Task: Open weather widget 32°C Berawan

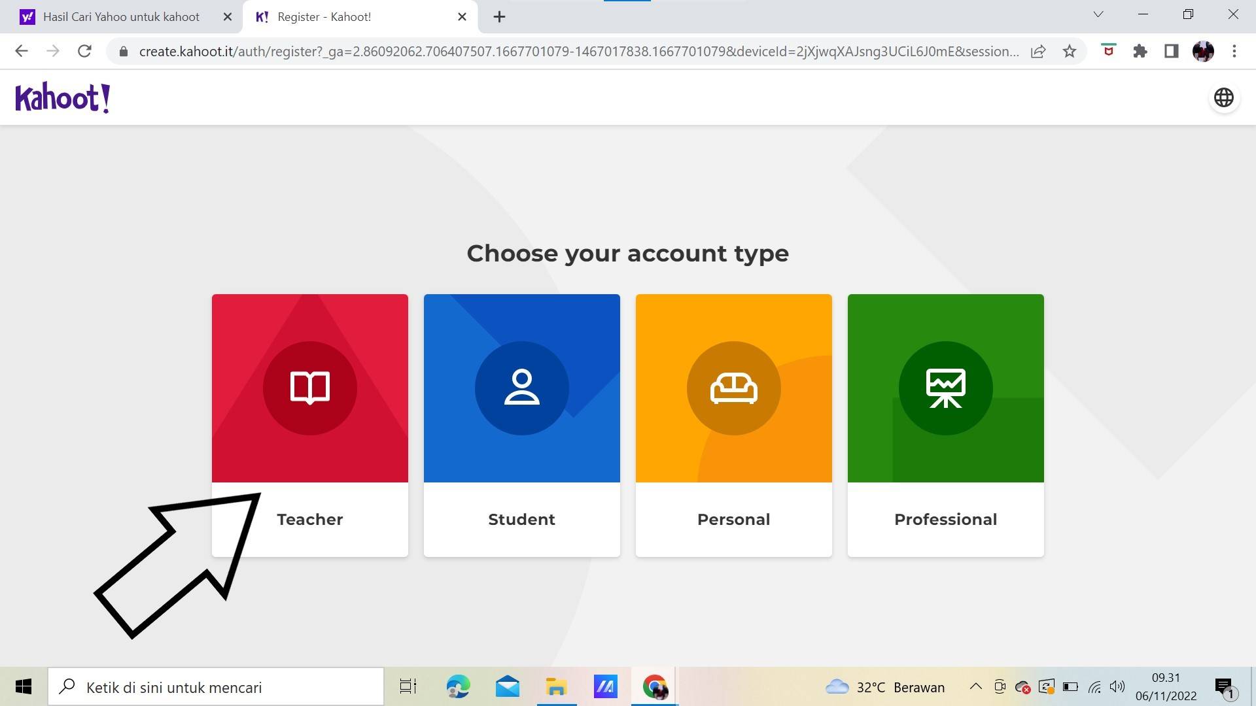Action: [x=885, y=687]
